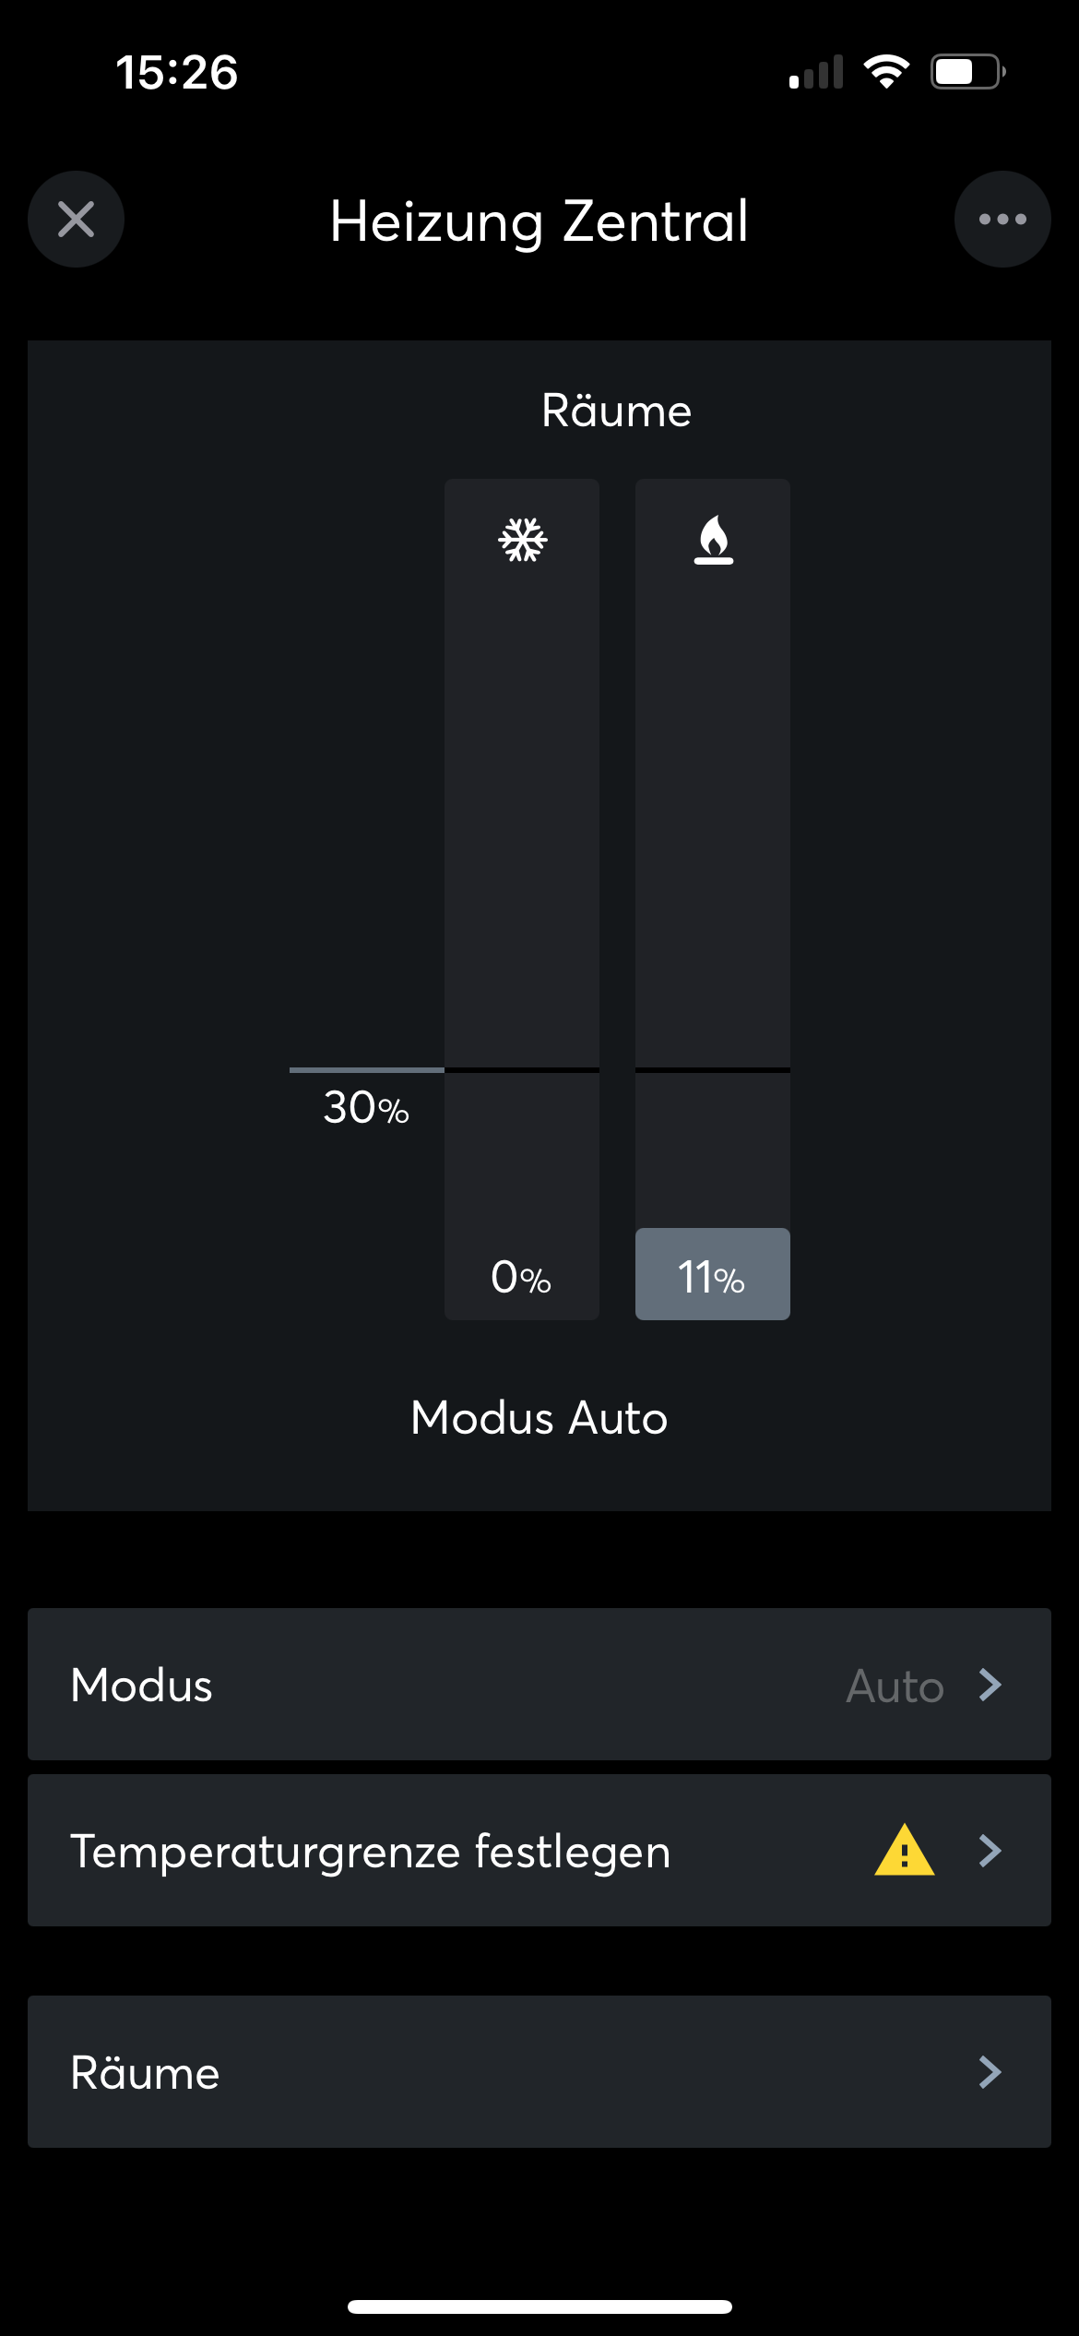Tap the snowflake cooling icon
The image size is (1079, 2336).
523,540
